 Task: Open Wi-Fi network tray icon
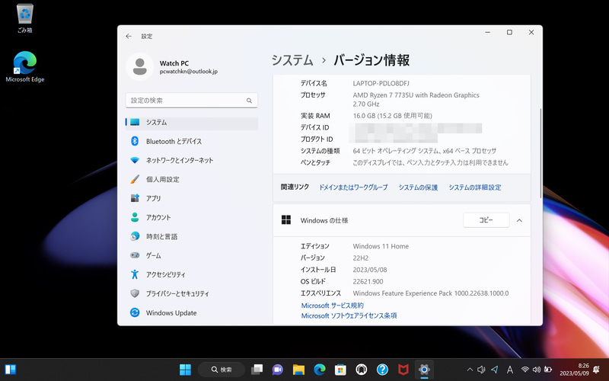(x=525, y=370)
